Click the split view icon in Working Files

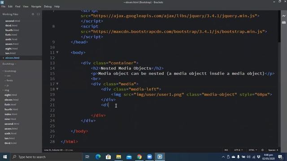[38, 14]
